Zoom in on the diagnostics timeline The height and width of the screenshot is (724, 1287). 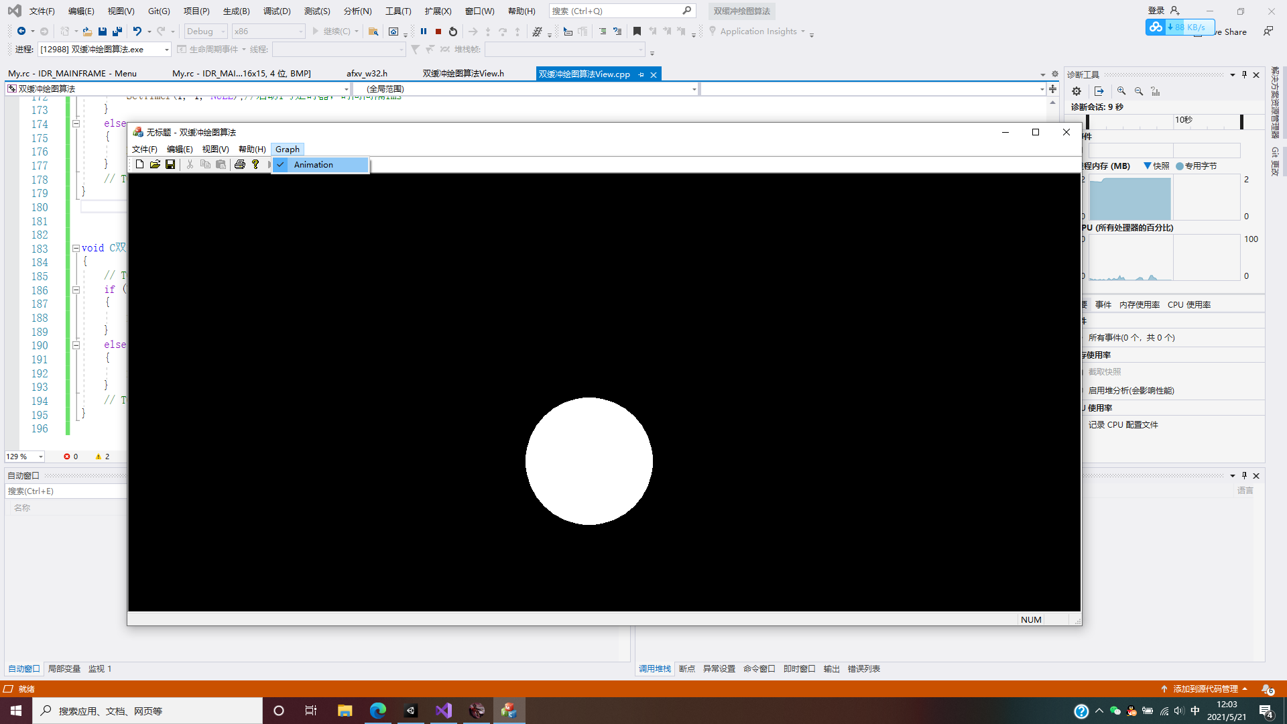pos(1121,91)
